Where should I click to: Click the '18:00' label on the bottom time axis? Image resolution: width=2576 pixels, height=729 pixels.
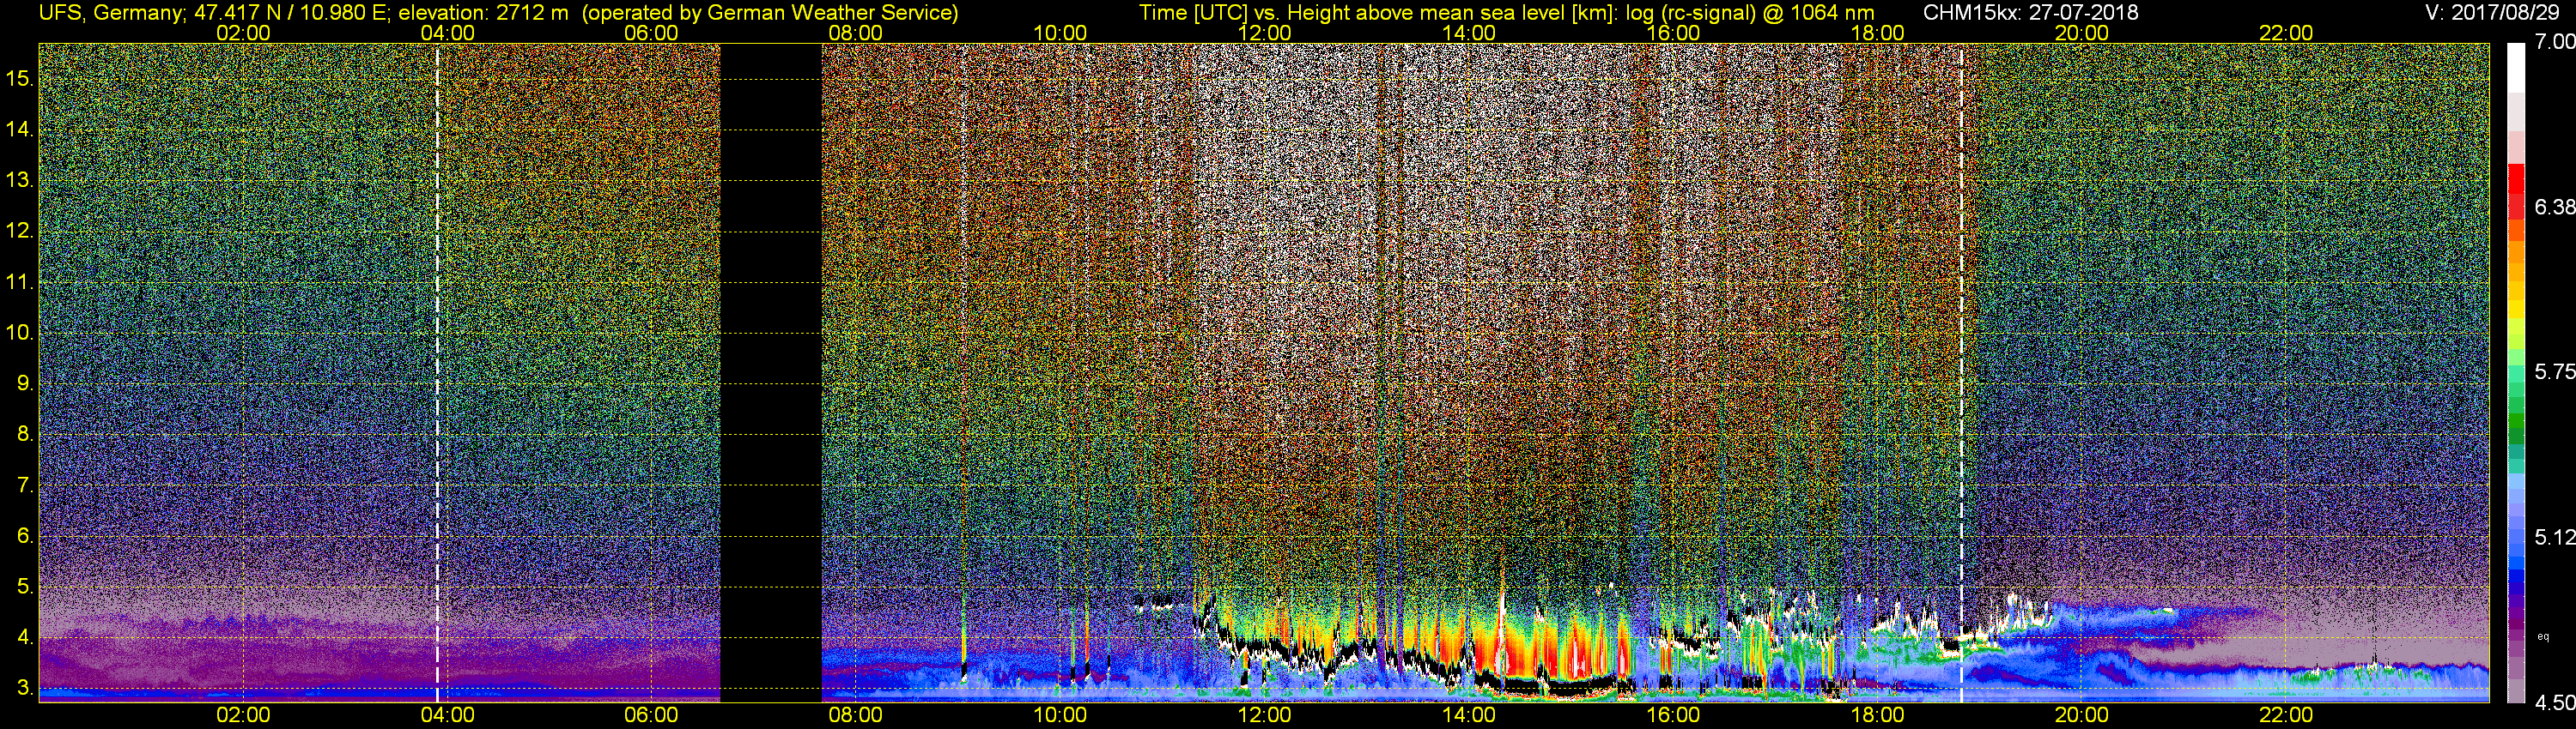point(1877,715)
